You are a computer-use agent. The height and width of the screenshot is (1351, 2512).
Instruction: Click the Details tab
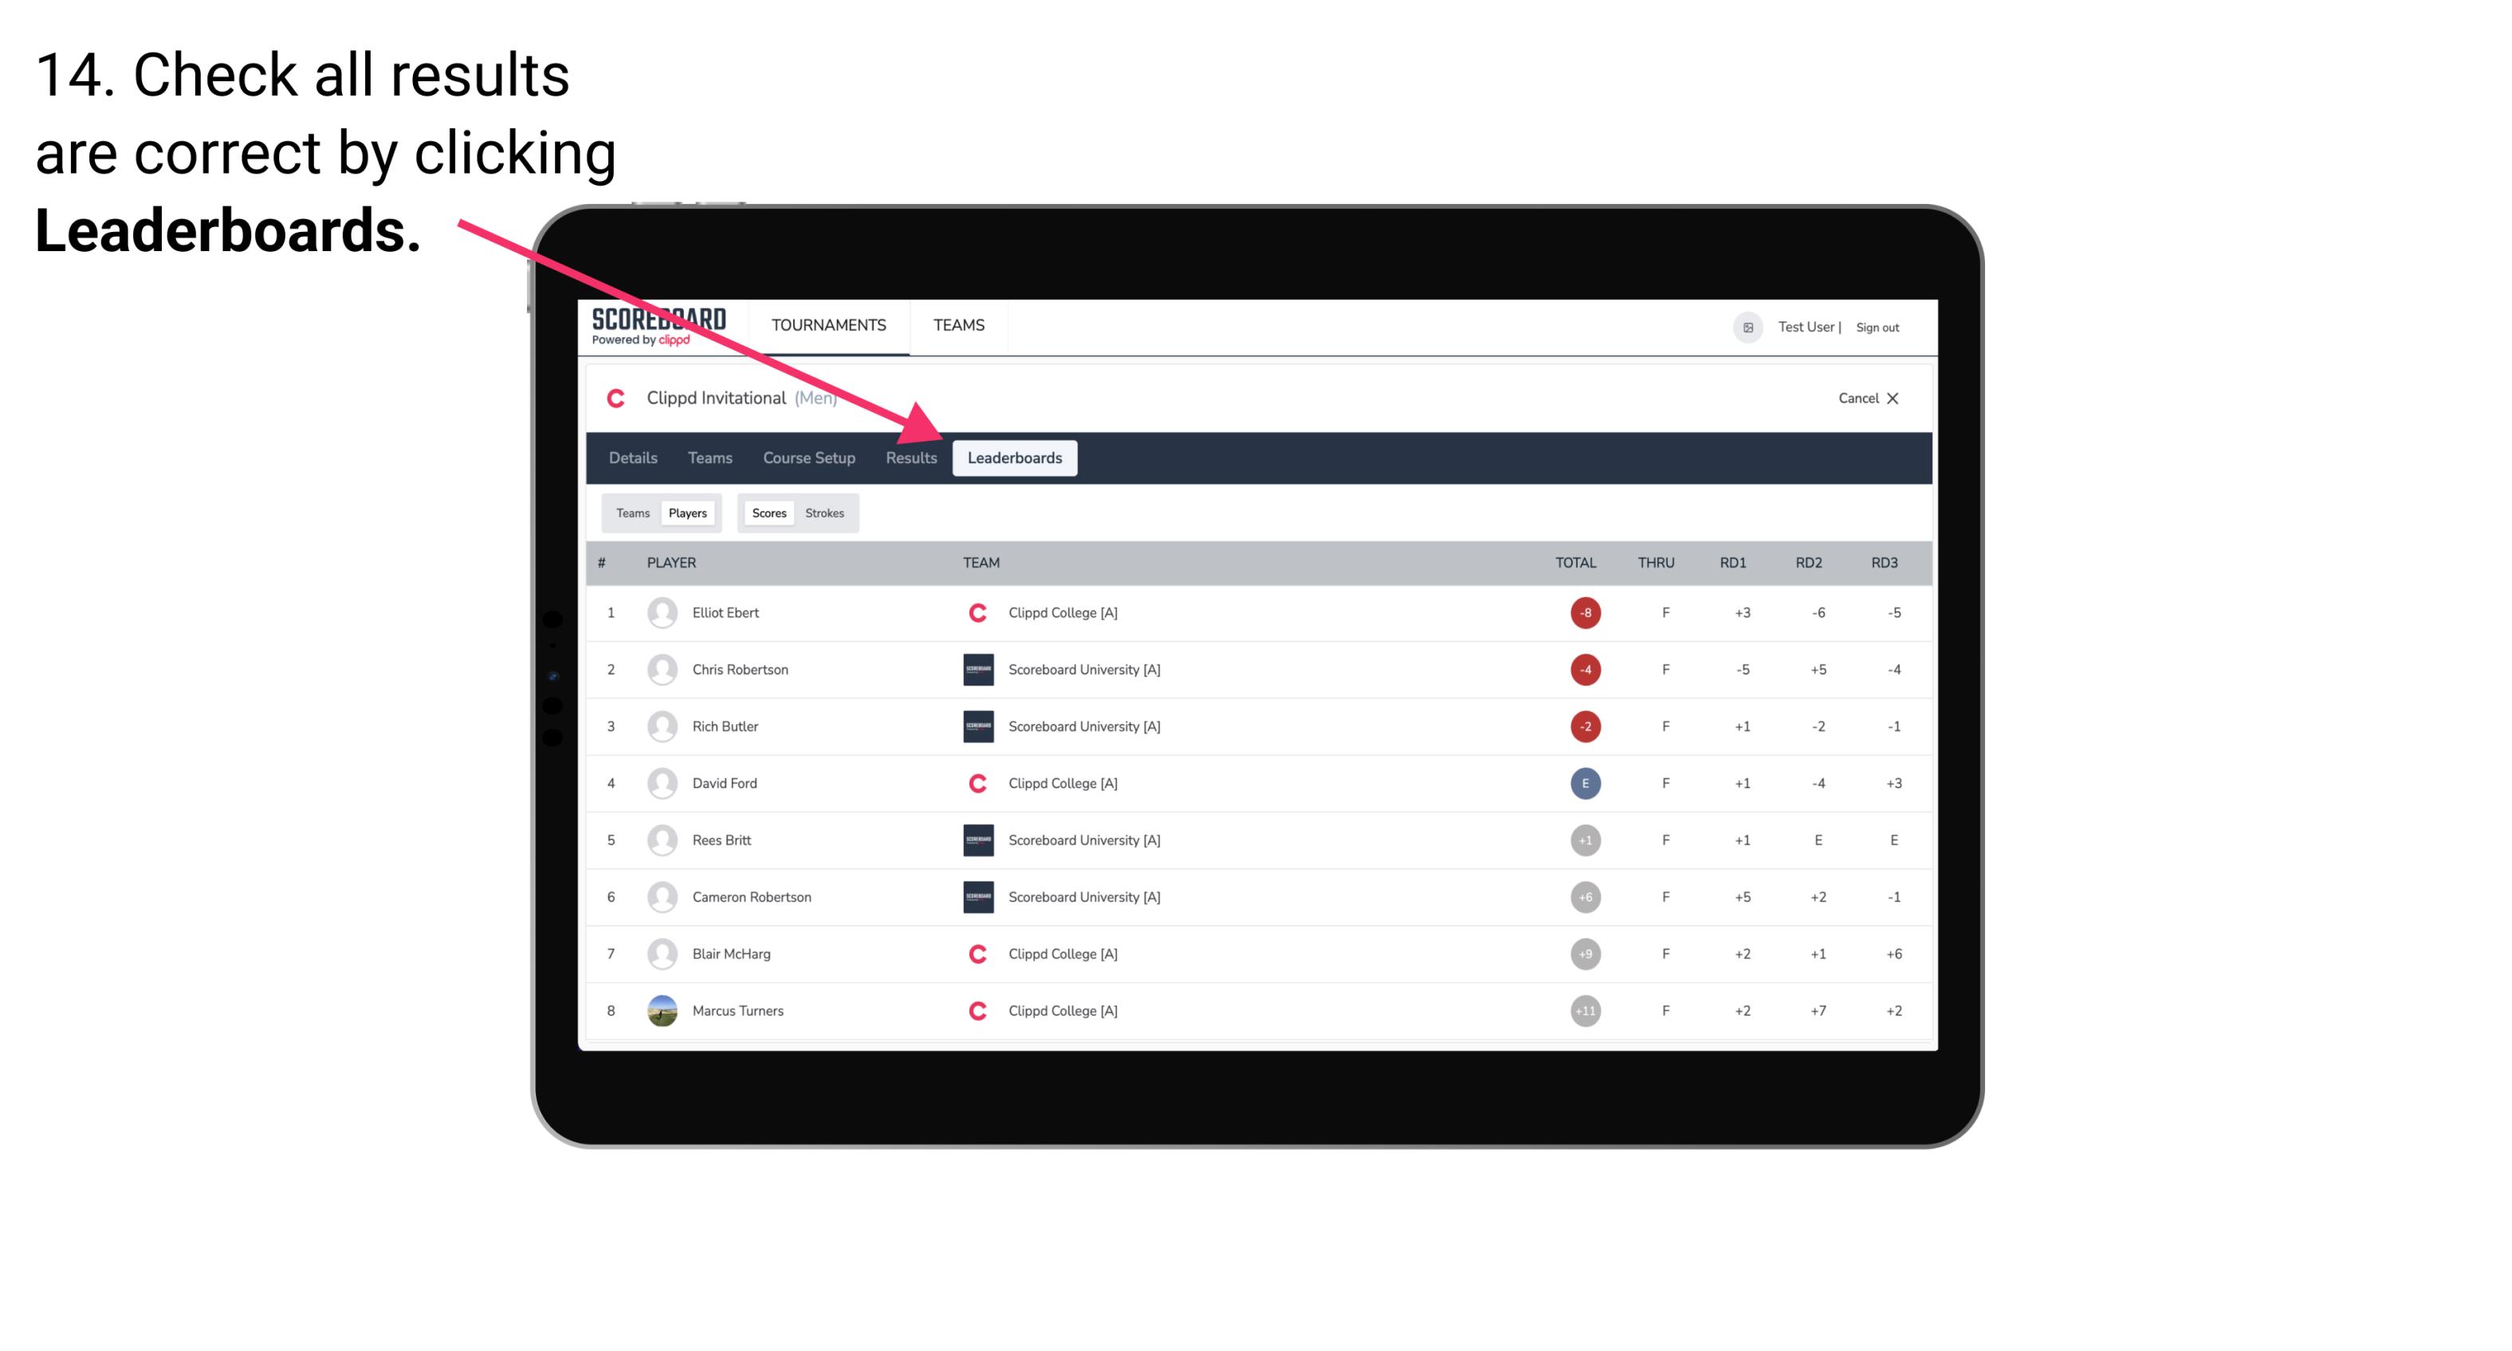click(634, 459)
